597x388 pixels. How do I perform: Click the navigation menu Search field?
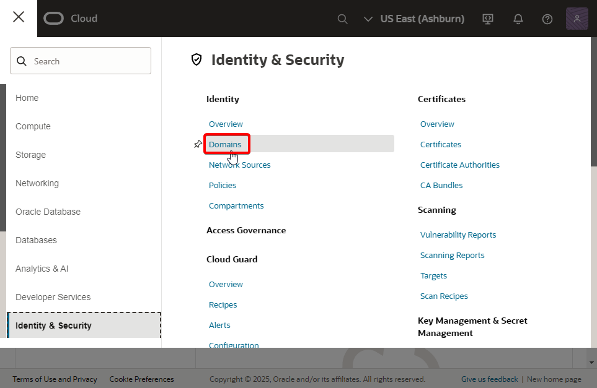[x=81, y=61]
